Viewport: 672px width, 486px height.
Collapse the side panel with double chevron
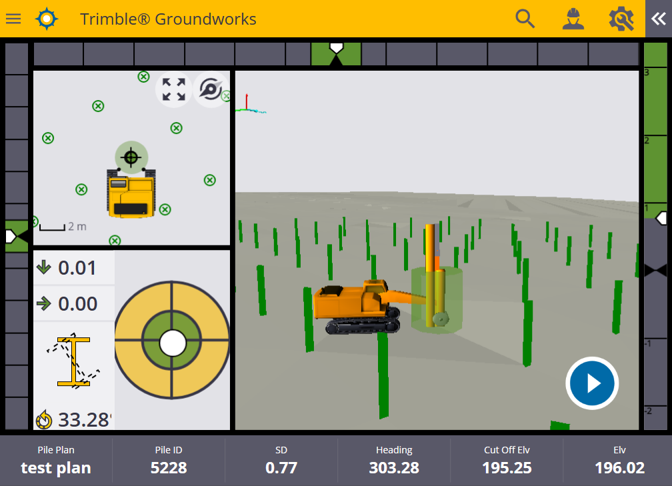[659, 19]
